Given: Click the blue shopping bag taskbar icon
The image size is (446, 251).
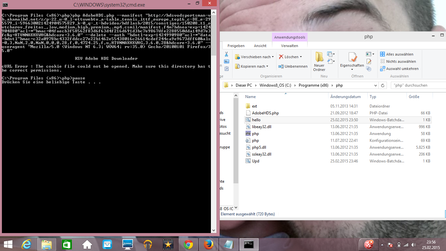Looking at the screenshot, I should pos(107,244).
